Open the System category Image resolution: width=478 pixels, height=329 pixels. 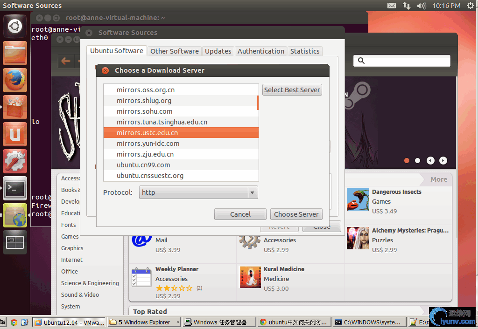[x=70, y=307]
